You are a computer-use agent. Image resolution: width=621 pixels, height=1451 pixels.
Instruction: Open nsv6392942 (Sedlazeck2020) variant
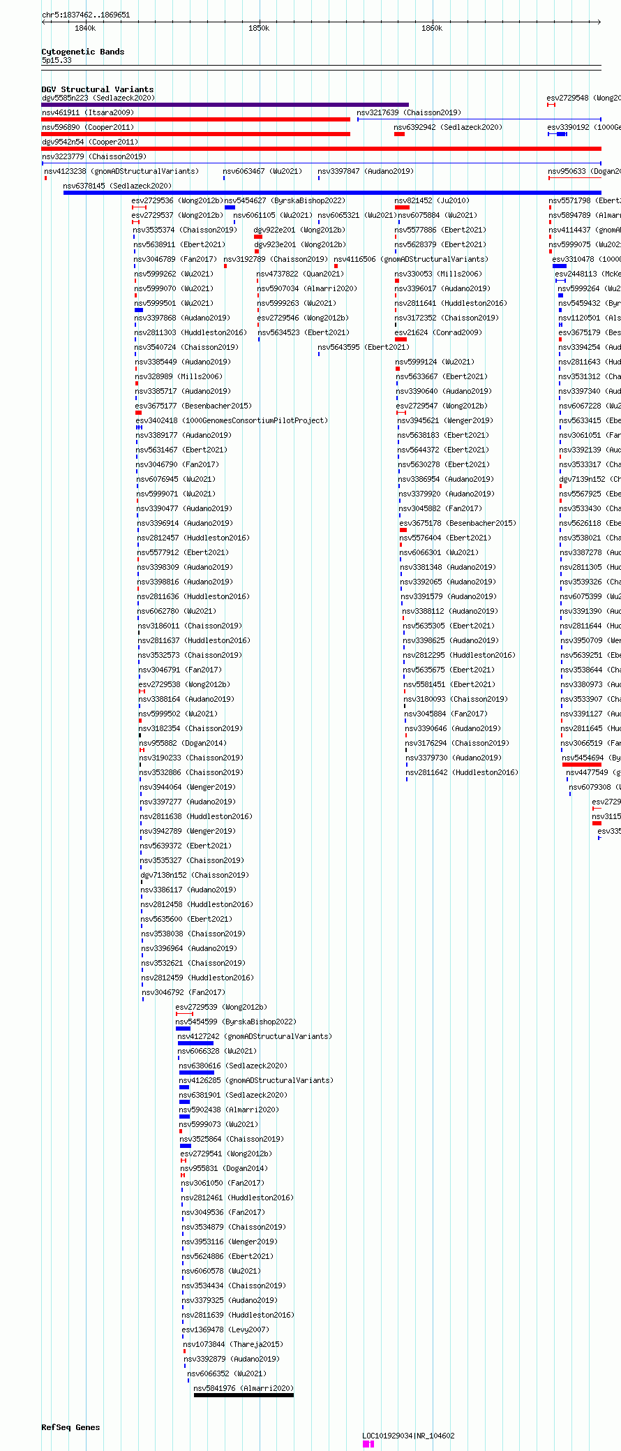[448, 127]
